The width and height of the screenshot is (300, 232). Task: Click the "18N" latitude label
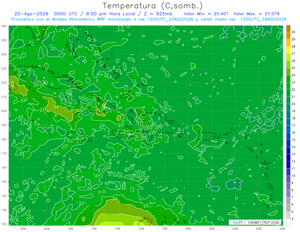(4, 139)
